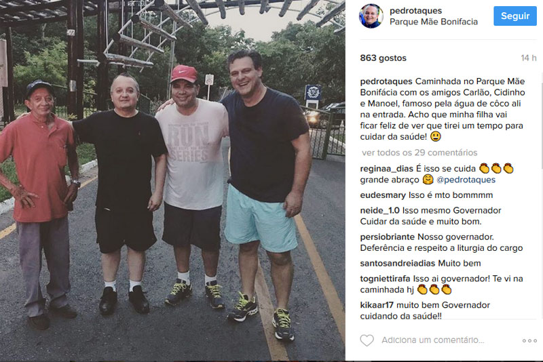Open the three-dot more options menu

529,340
